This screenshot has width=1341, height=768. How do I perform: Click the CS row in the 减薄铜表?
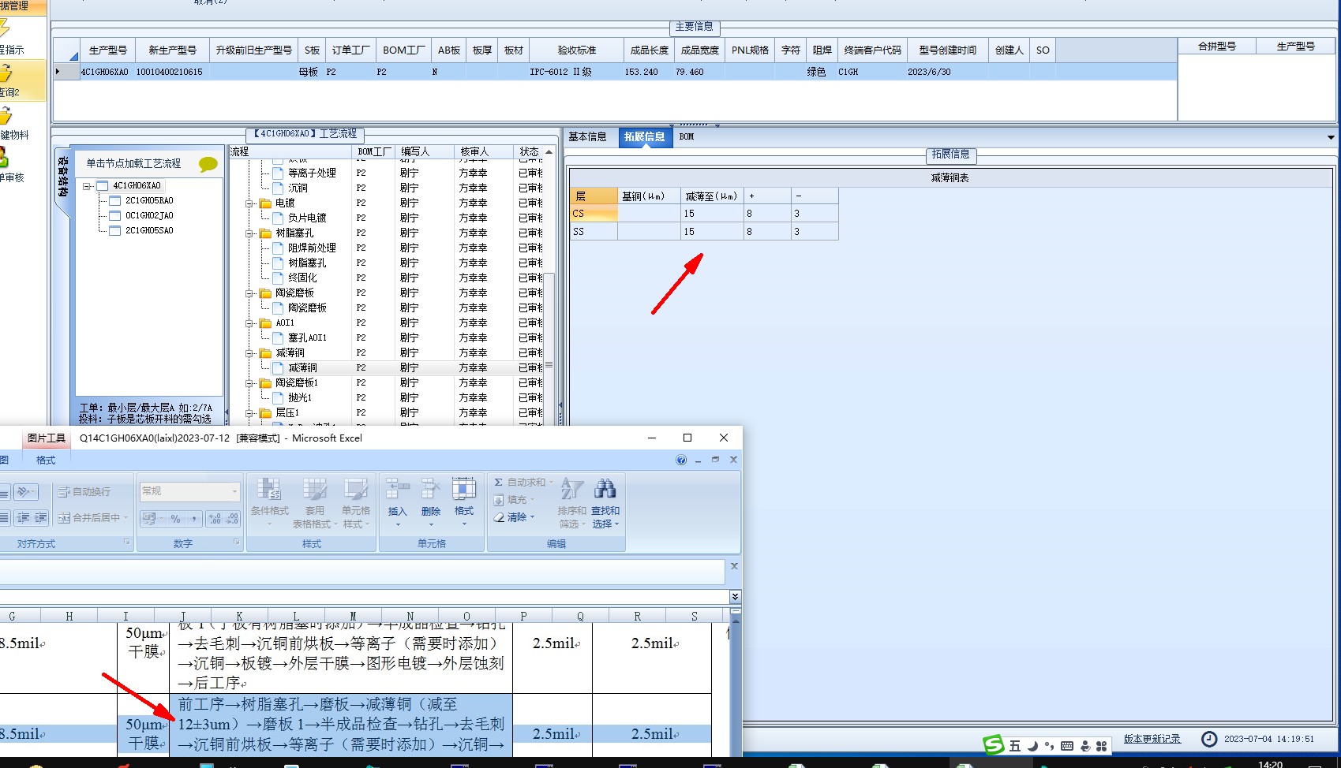coord(704,214)
